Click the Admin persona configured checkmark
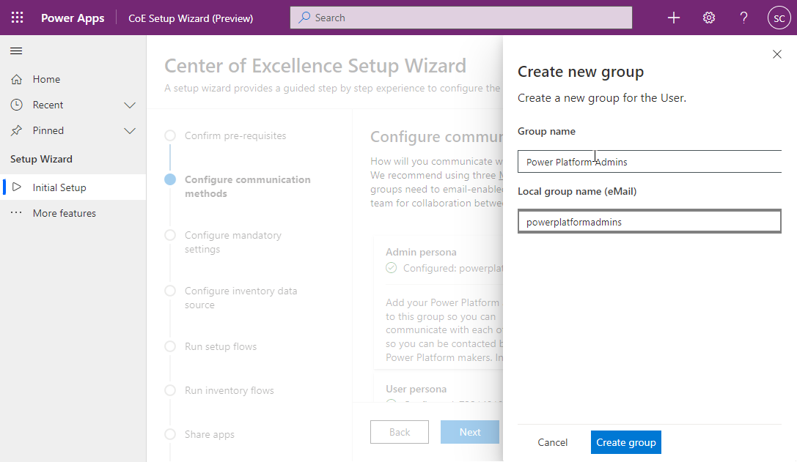 [x=391, y=267]
